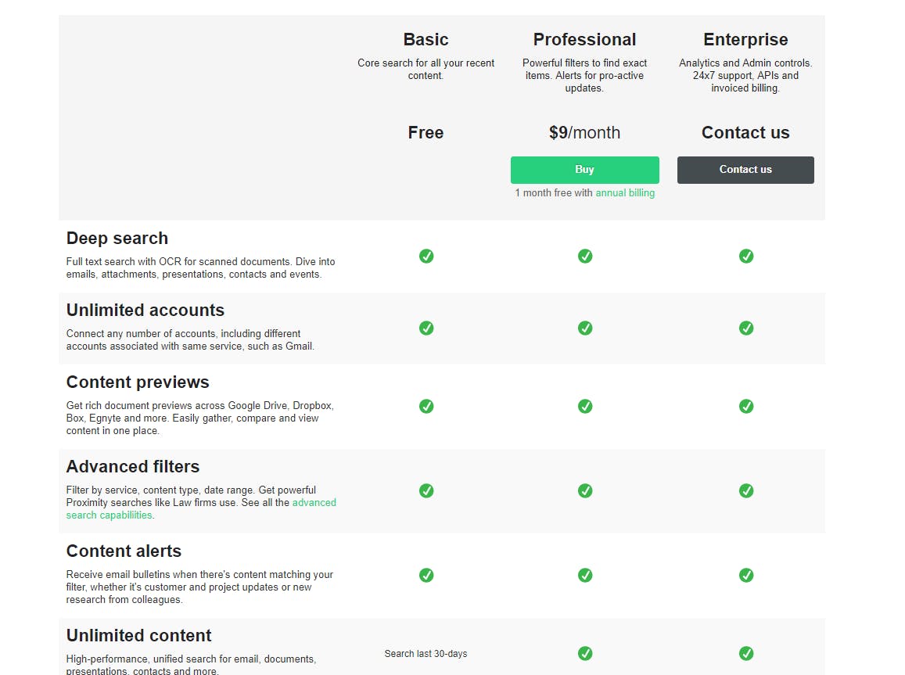Open the annual billing link

click(625, 192)
